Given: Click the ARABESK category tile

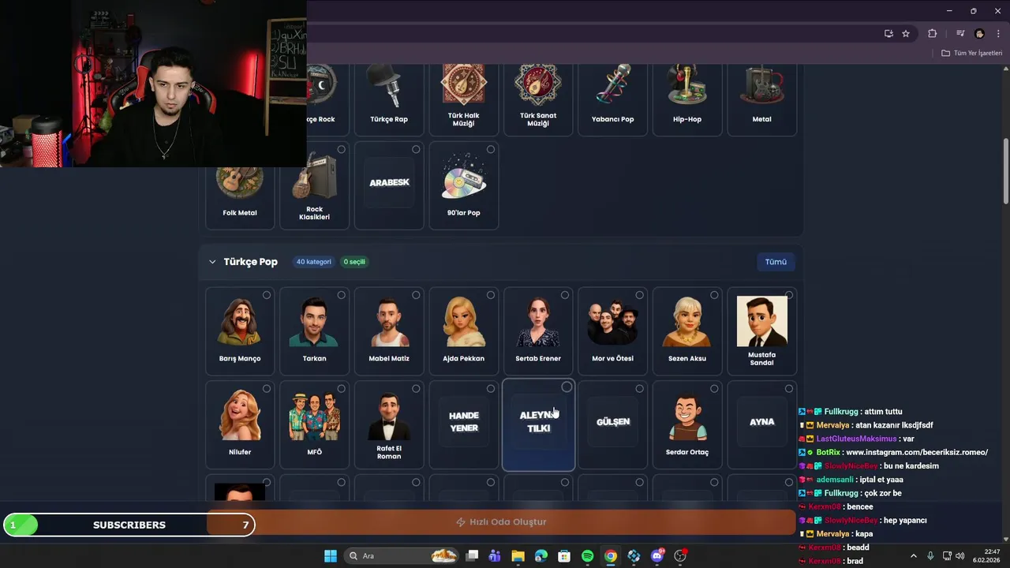Looking at the screenshot, I should point(389,185).
